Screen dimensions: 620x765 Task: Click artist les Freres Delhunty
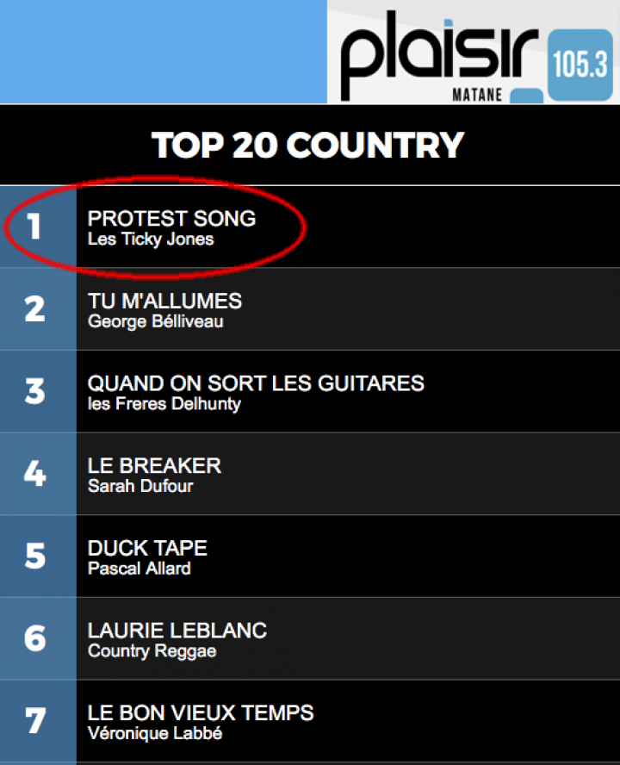(x=164, y=404)
